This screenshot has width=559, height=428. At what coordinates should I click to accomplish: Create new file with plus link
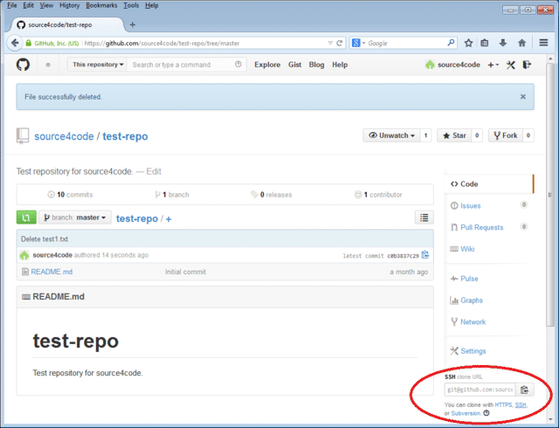tap(169, 219)
